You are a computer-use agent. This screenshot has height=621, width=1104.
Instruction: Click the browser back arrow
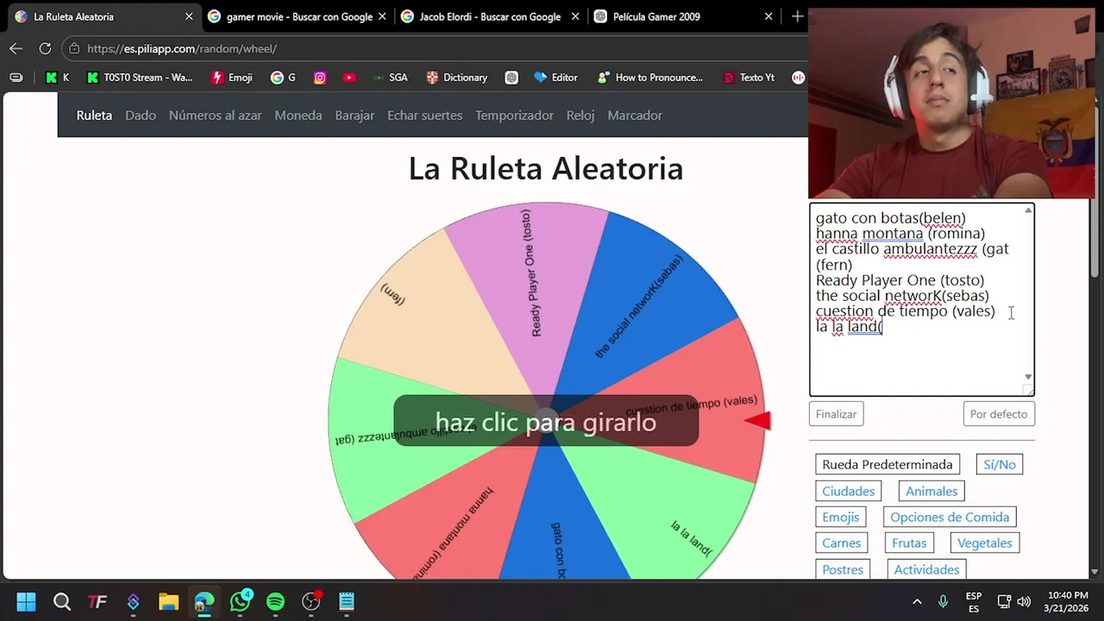[x=16, y=48]
